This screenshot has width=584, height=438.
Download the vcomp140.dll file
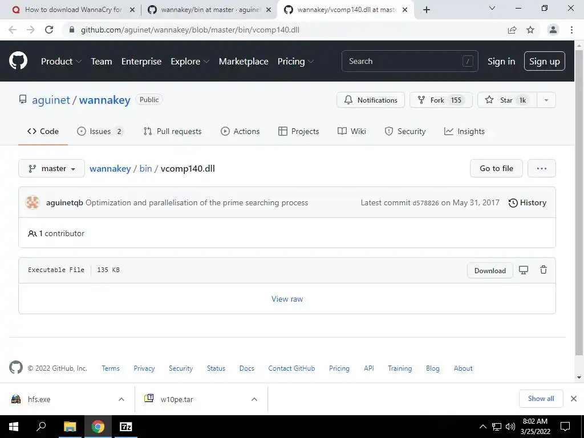click(x=490, y=270)
